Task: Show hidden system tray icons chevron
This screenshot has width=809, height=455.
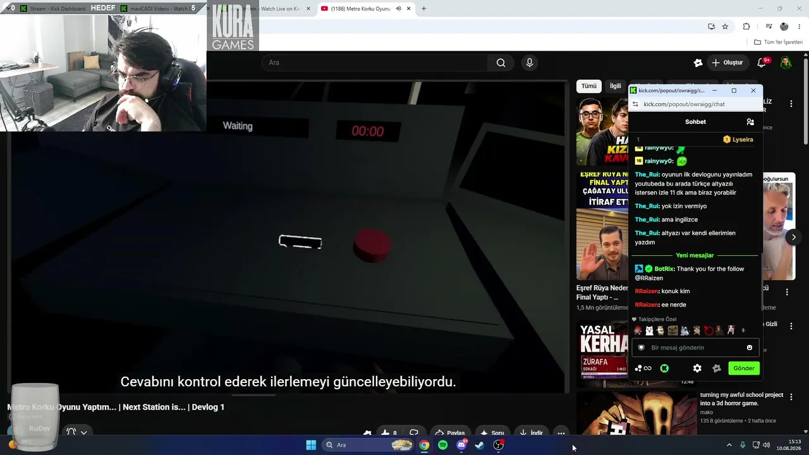Action: pos(729,445)
